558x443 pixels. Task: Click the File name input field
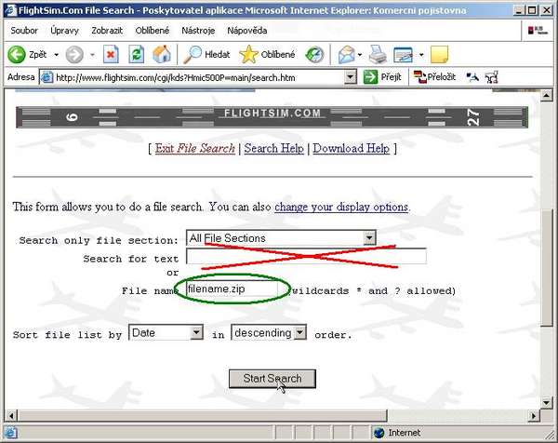(x=232, y=289)
